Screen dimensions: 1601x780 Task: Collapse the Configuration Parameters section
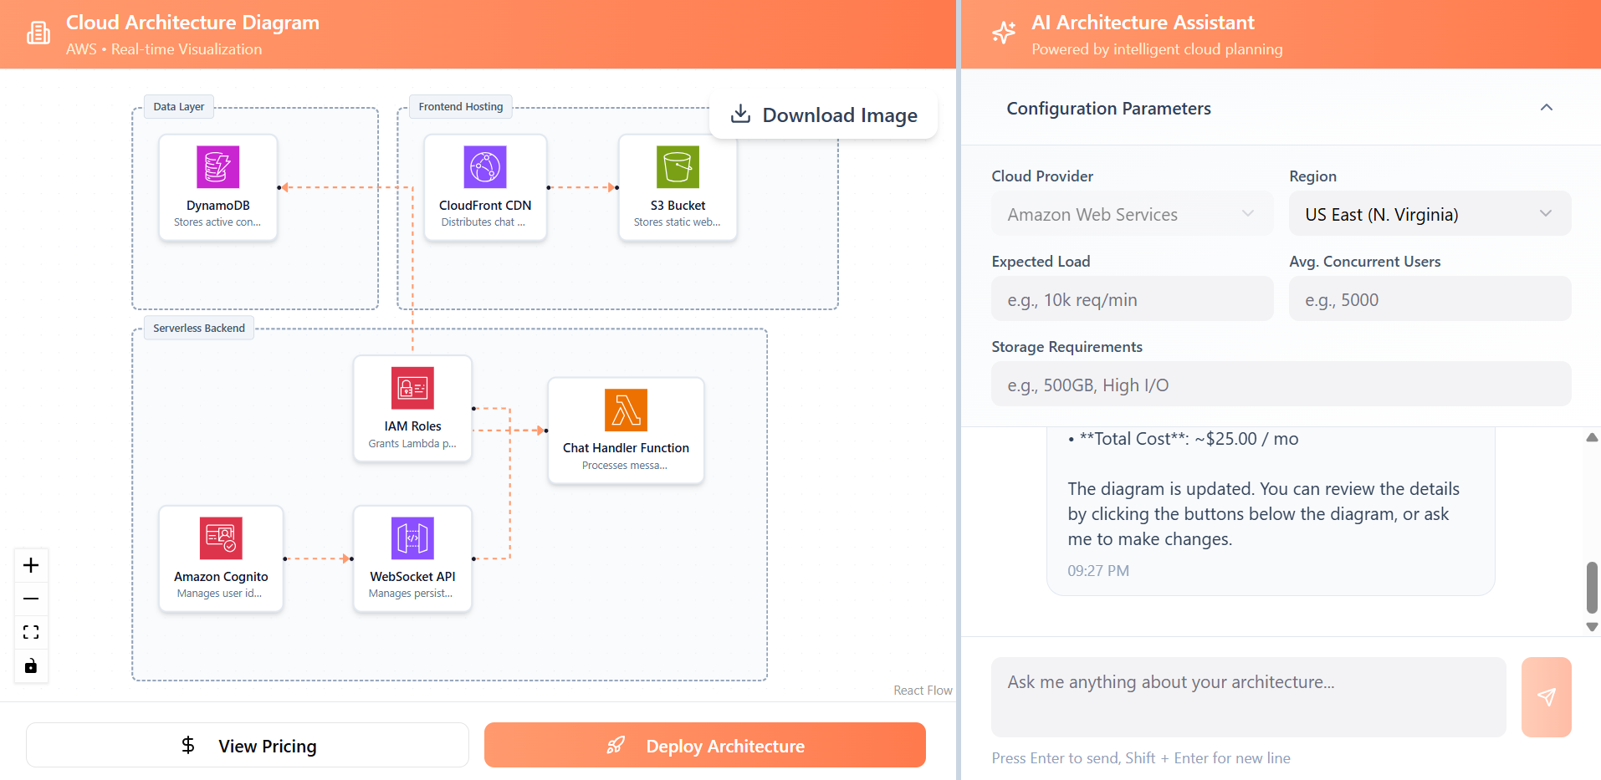1547,107
